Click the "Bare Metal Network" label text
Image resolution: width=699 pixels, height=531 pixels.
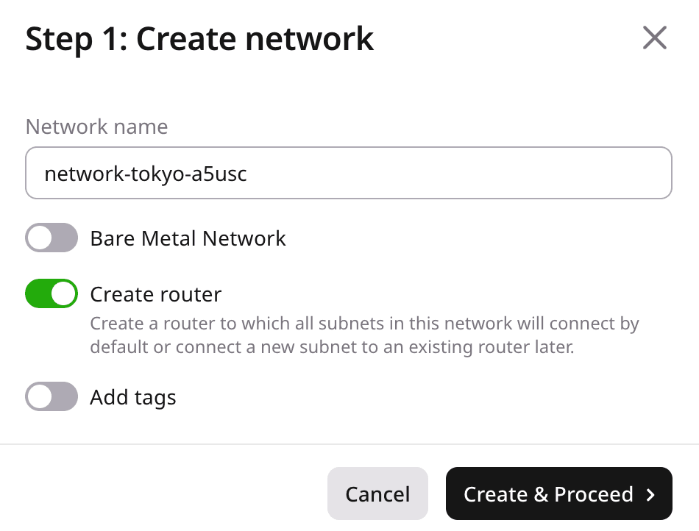(188, 238)
